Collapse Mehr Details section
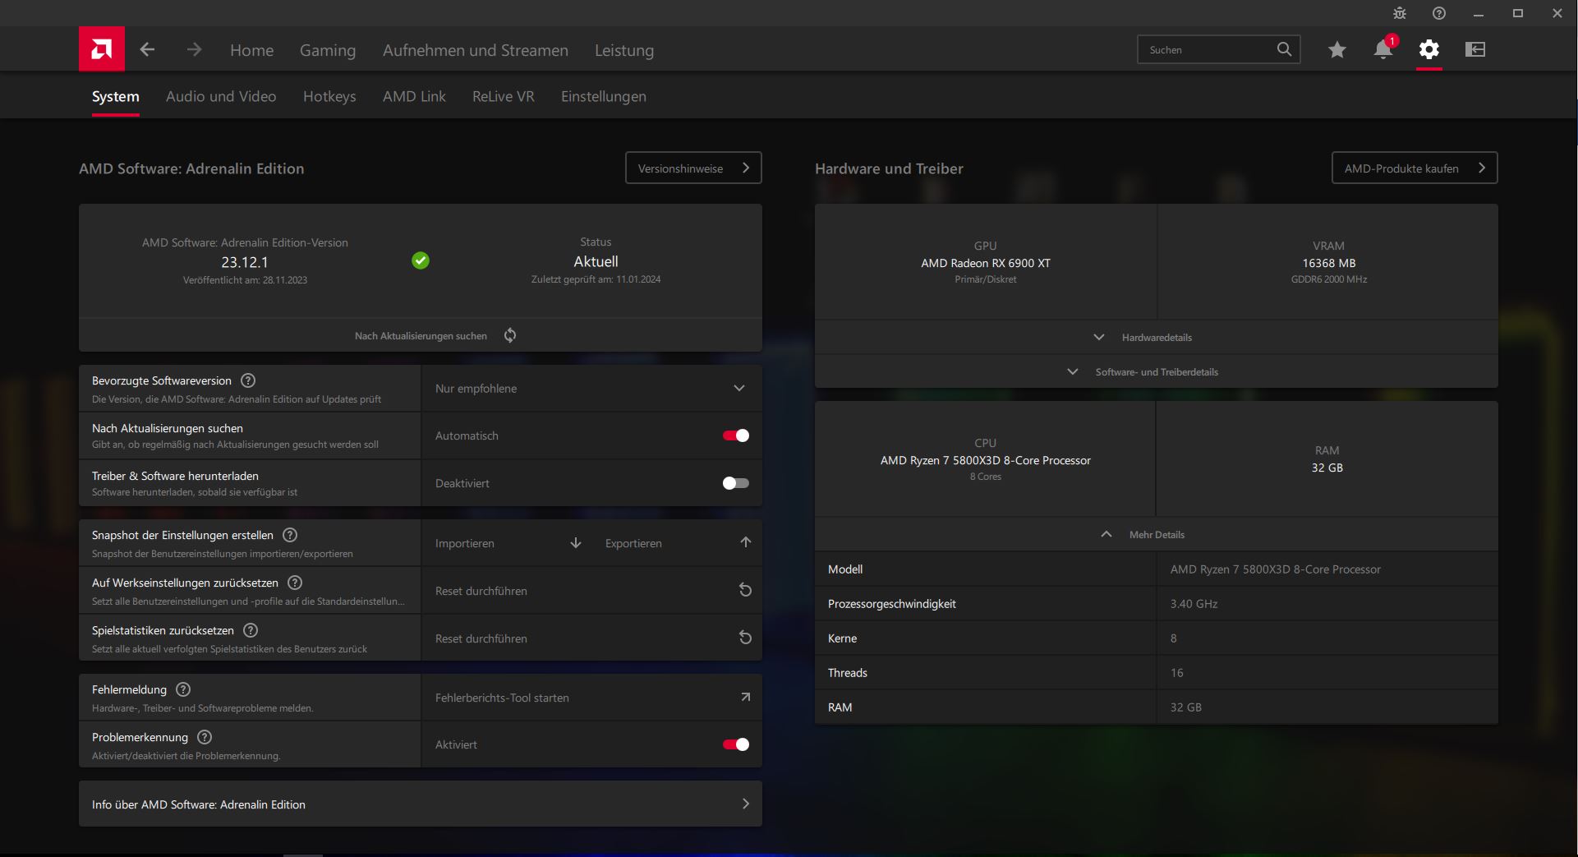The width and height of the screenshot is (1578, 857). (1157, 534)
